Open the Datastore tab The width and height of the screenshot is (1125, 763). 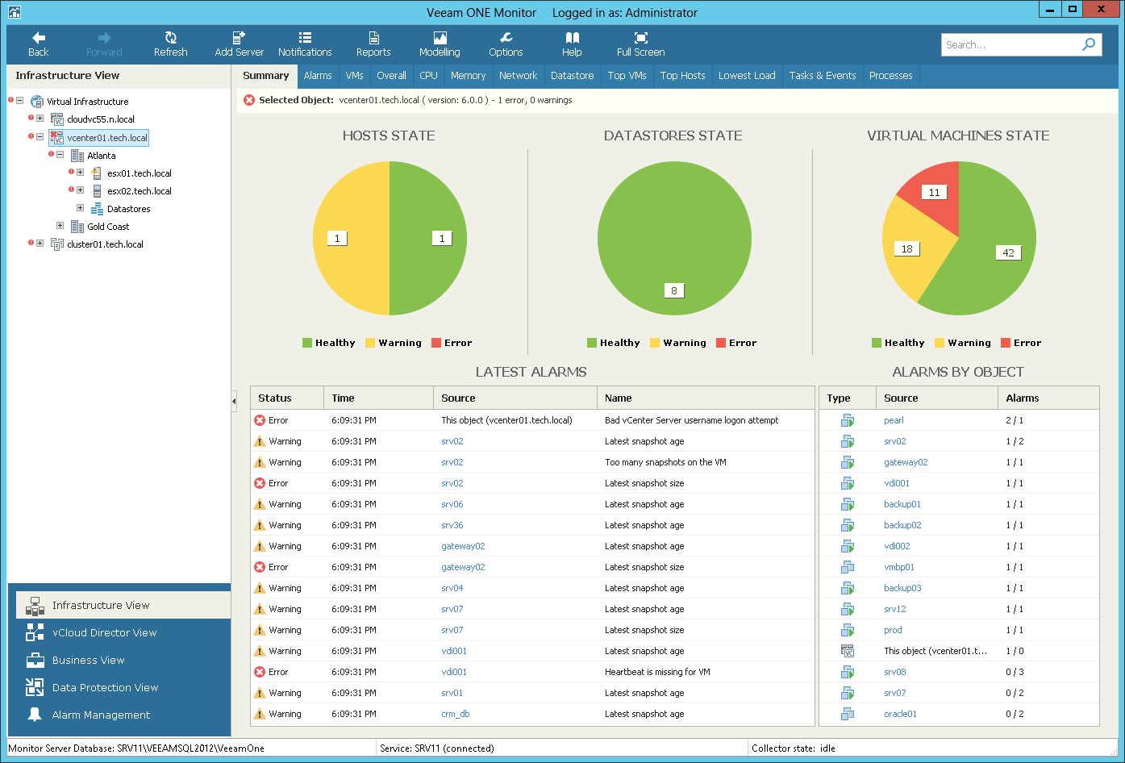point(572,76)
